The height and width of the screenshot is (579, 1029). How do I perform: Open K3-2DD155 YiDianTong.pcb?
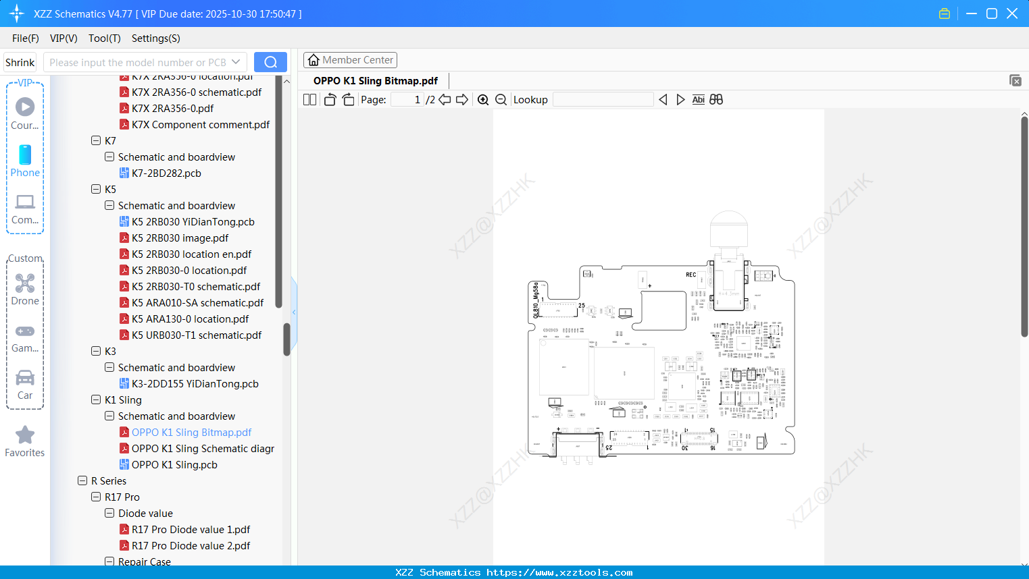[189, 383]
